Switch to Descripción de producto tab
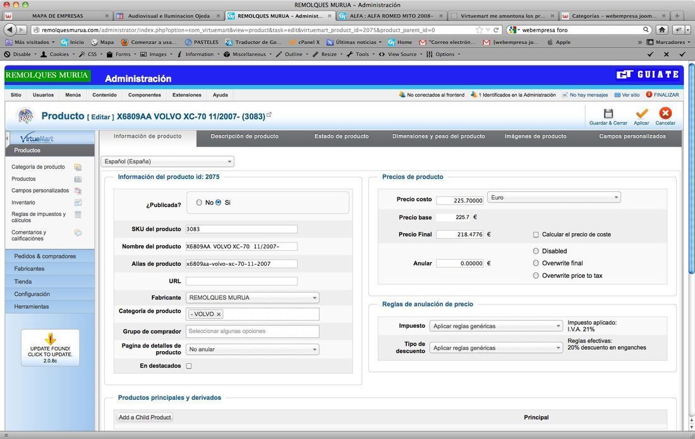Image resolution: width=695 pixels, height=439 pixels. point(245,136)
